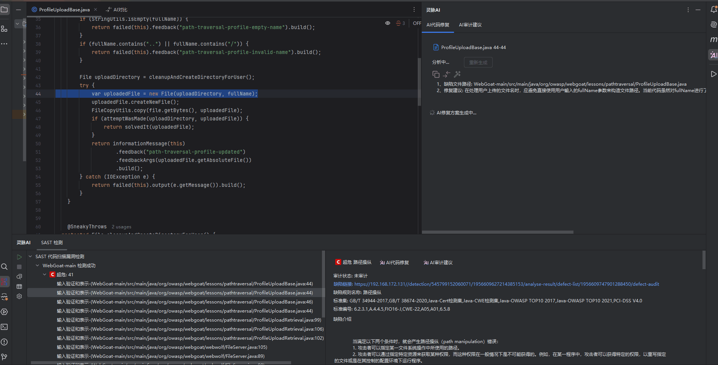
Task: Hide the 灵脉AI side panel
Action: pyautogui.click(x=698, y=10)
